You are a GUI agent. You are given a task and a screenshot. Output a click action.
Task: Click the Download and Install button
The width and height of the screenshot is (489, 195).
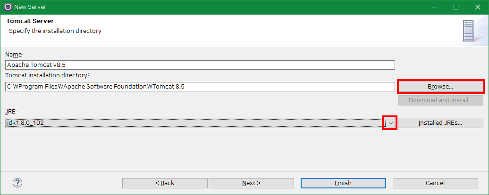point(440,100)
